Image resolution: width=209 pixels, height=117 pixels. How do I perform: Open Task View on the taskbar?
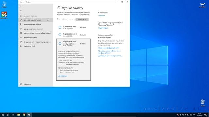(x=13, y=115)
